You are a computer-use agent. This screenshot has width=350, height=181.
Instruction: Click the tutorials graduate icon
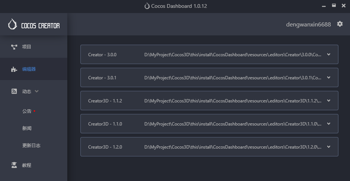click(x=14, y=165)
